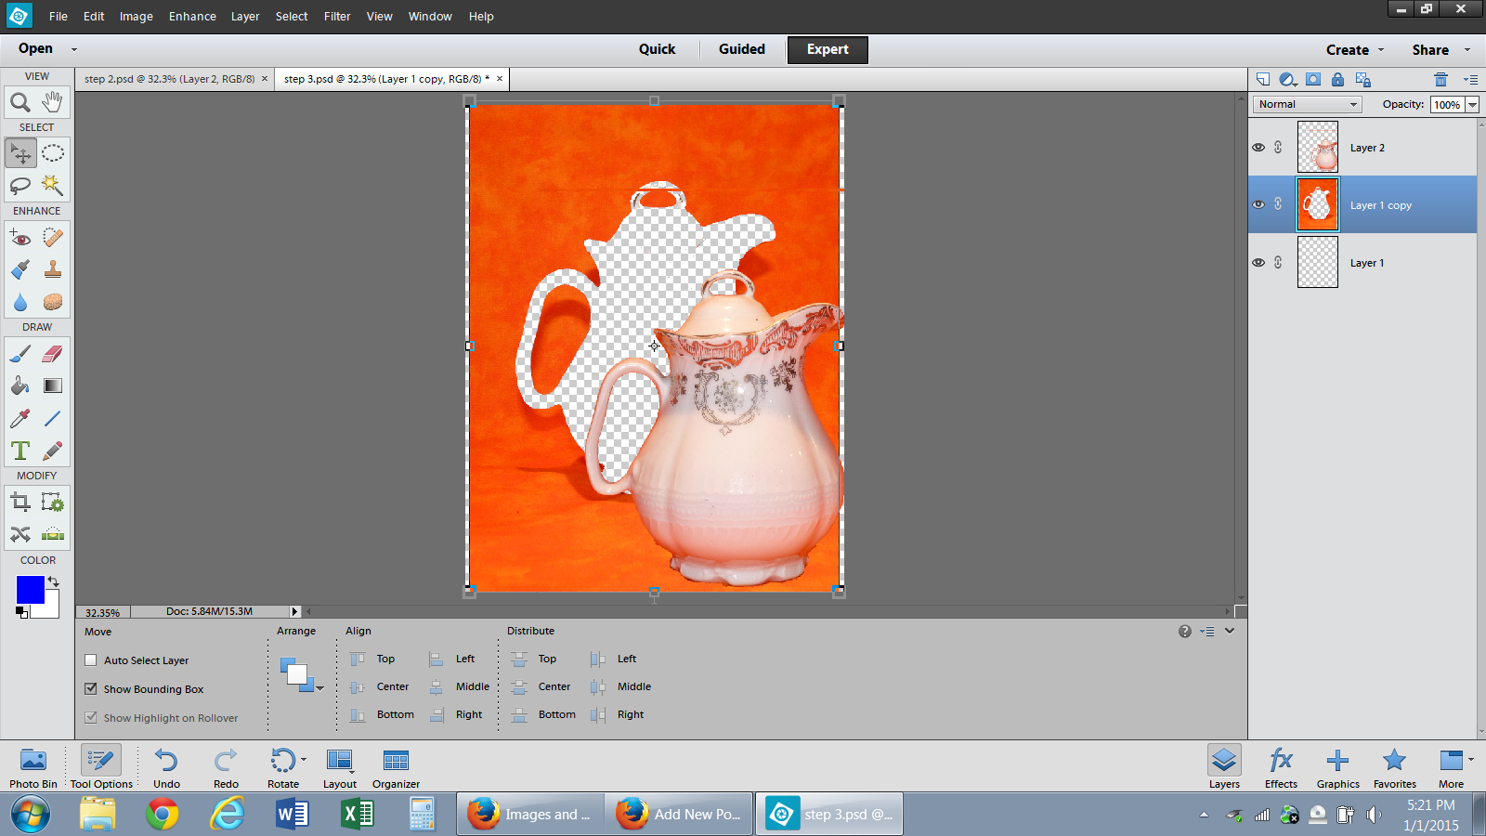Open the Create dropdown menu
This screenshot has width=1486, height=836.
(1354, 50)
